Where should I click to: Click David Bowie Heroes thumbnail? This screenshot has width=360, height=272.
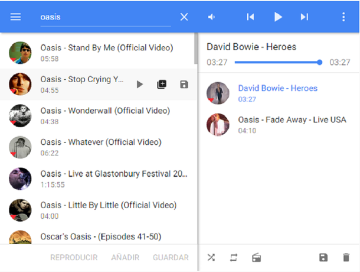(x=218, y=93)
